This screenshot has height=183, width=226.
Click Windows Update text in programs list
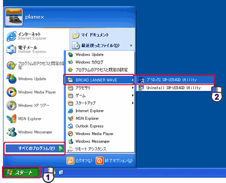click(x=90, y=55)
